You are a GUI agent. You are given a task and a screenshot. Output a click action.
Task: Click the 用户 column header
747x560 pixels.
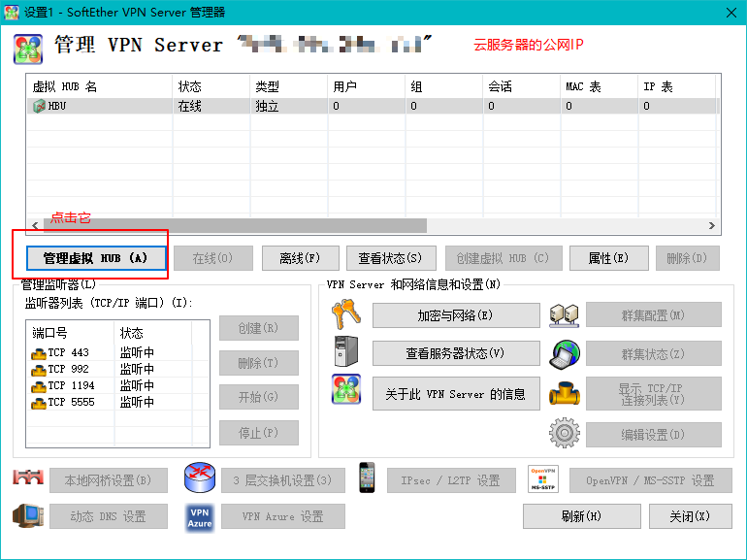(367, 86)
